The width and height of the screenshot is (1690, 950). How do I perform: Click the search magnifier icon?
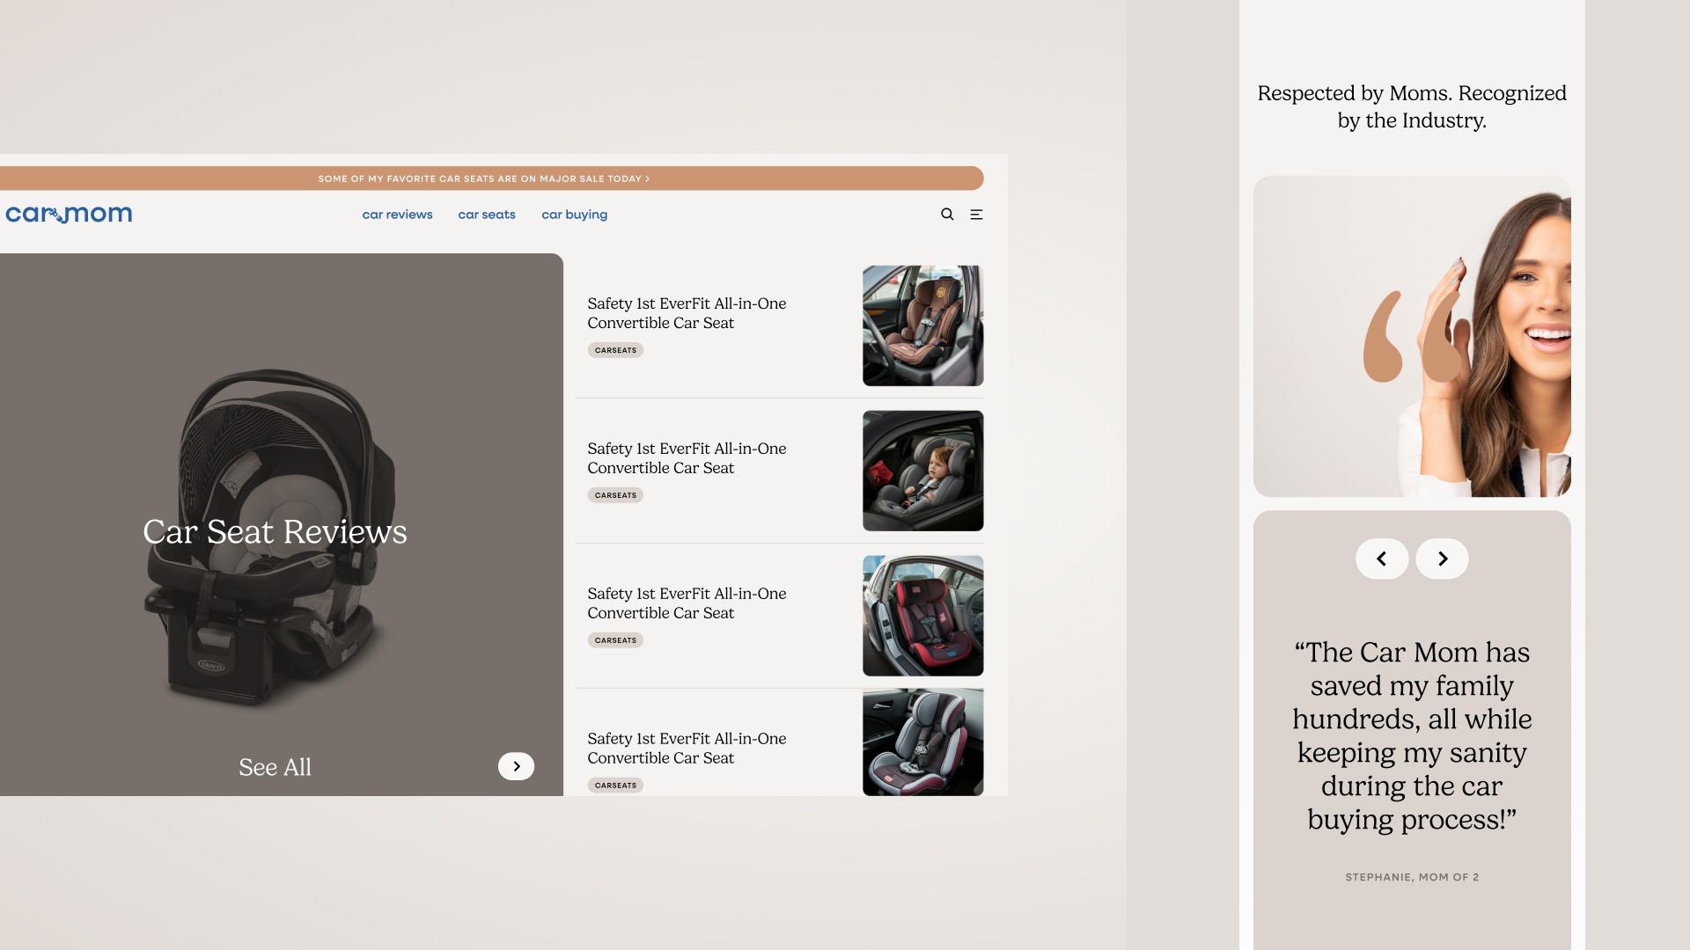pos(947,214)
